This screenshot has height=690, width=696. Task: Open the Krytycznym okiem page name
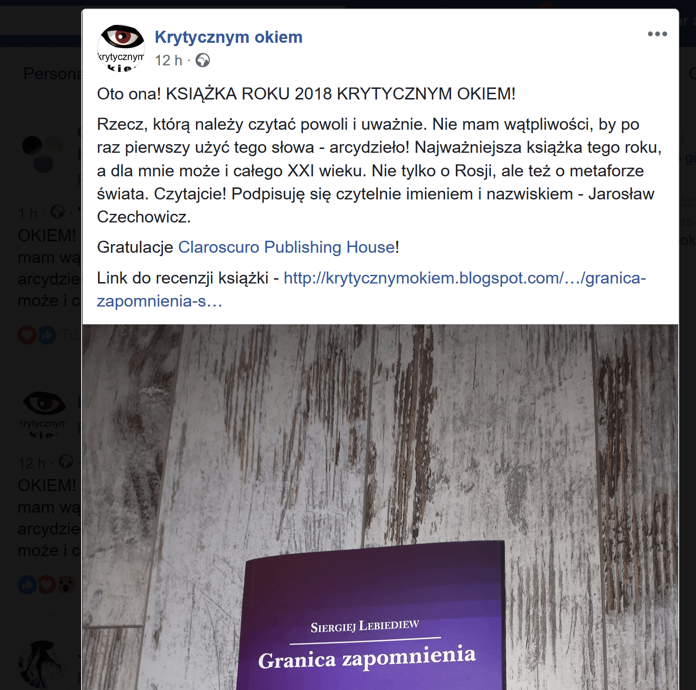pos(229,37)
